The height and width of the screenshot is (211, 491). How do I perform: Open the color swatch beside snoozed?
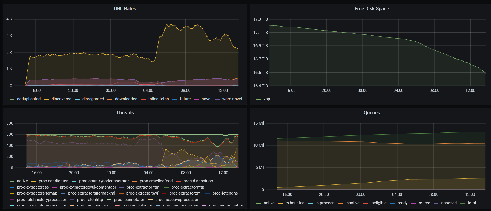(x=436, y=203)
